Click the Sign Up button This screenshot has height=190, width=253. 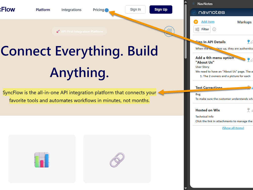coord(161,10)
